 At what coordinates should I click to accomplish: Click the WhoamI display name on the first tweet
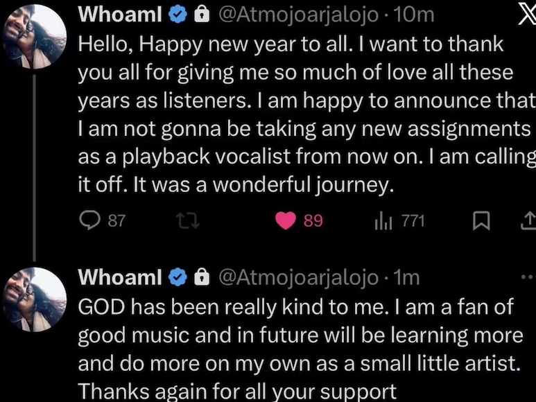click(x=121, y=15)
